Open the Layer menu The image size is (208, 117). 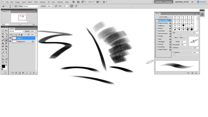tap(24, 2)
